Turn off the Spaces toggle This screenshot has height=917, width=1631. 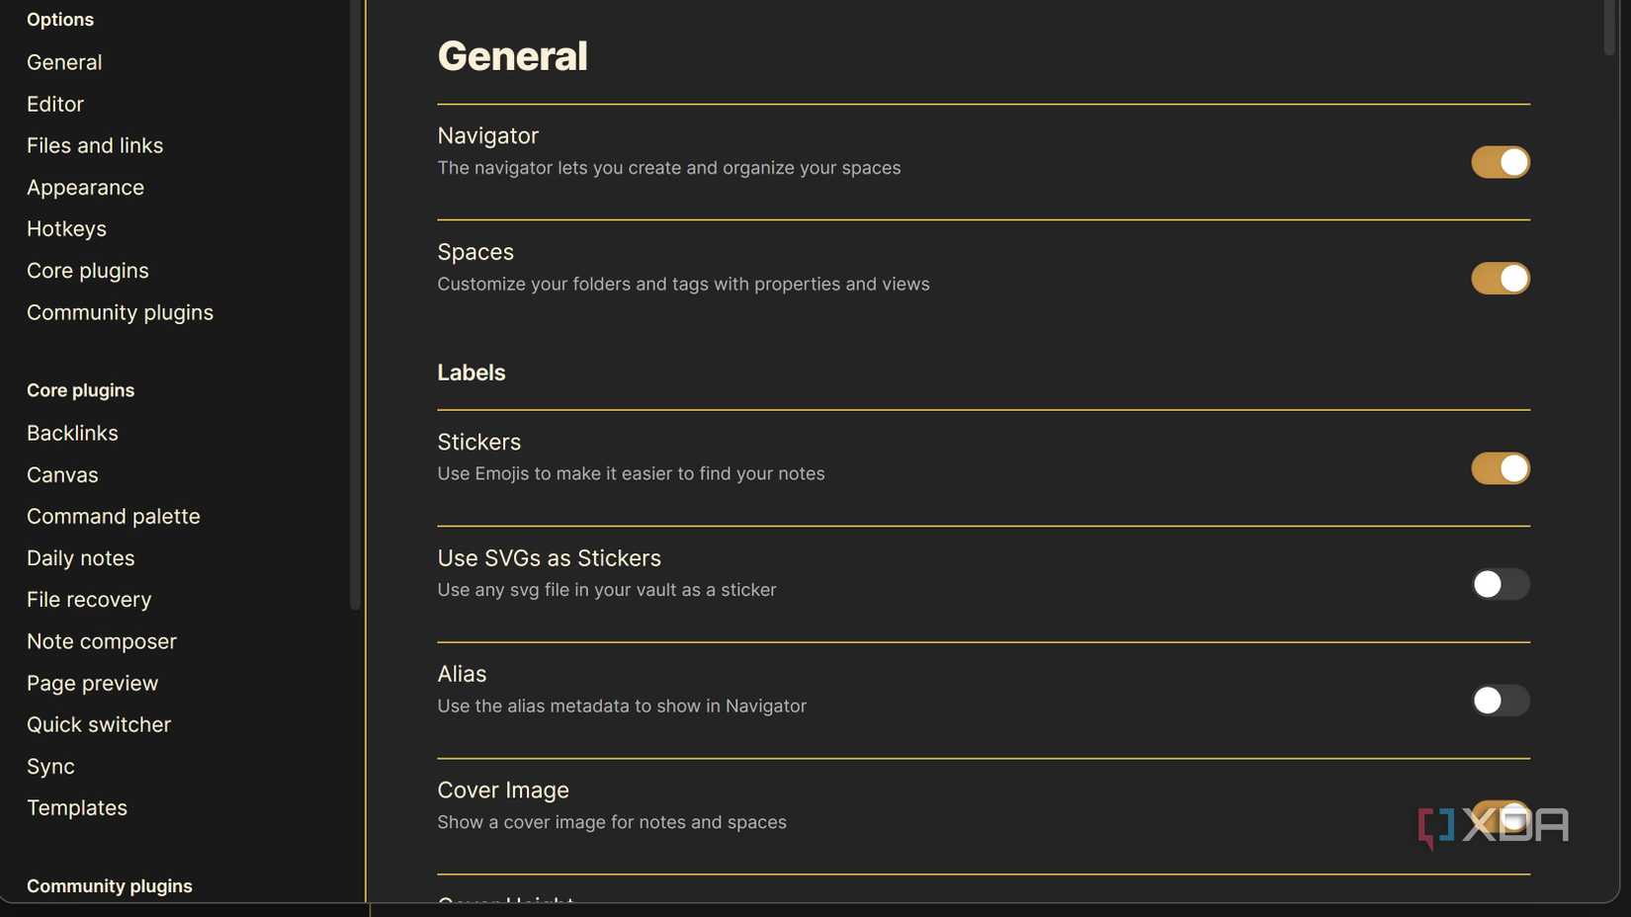tap(1500, 278)
